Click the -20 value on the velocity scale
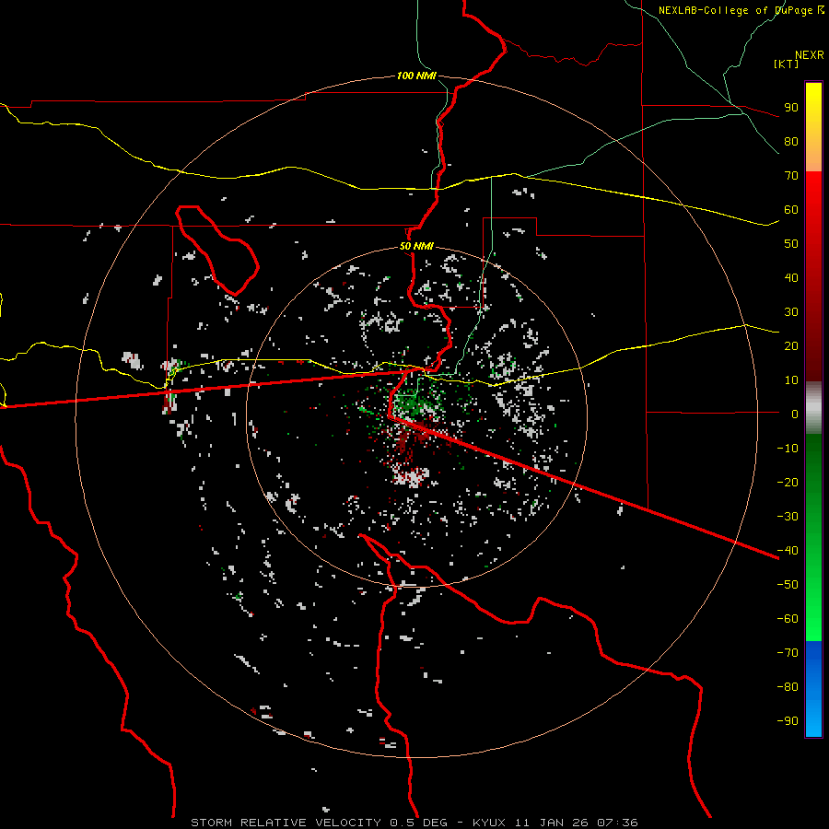This screenshot has height=829, width=829. point(788,483)
